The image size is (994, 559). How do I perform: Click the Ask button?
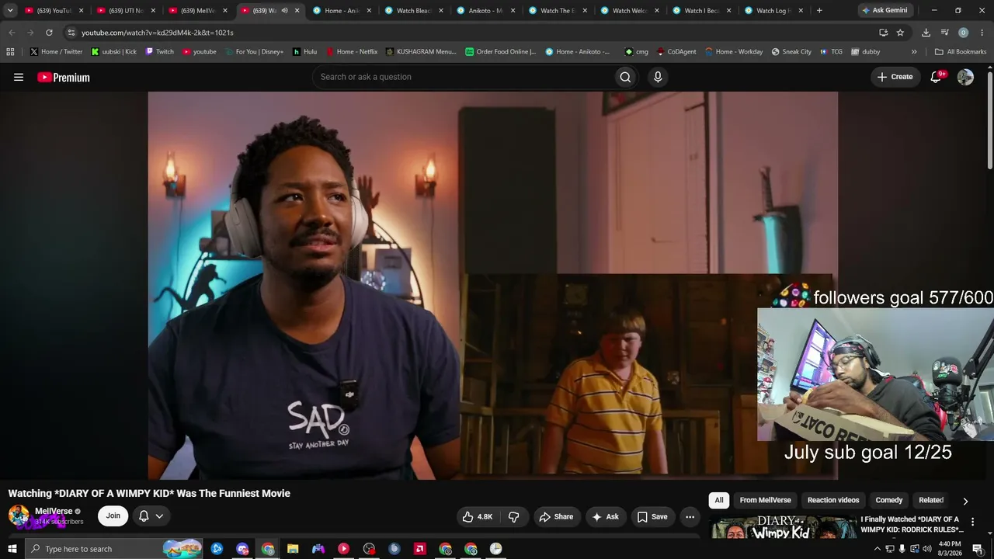click(x=606, y=516)
